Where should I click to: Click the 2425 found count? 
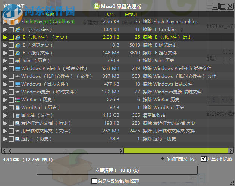coord(135,131)
